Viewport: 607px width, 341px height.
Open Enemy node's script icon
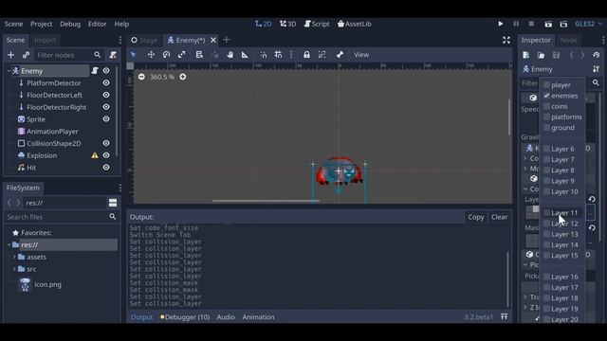point(95,71)
